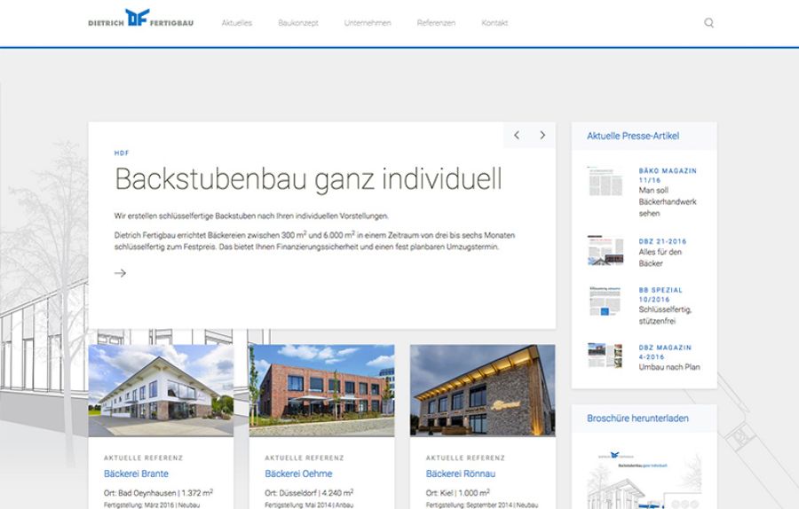
Task: Click 'DBZ 21-2016' label
Action: pyautogui.click(x=662, y=242)
